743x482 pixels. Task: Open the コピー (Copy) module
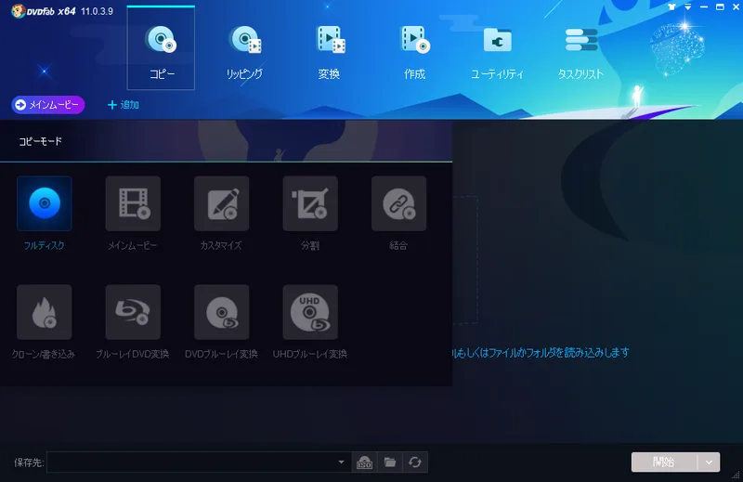click(161, 48)
